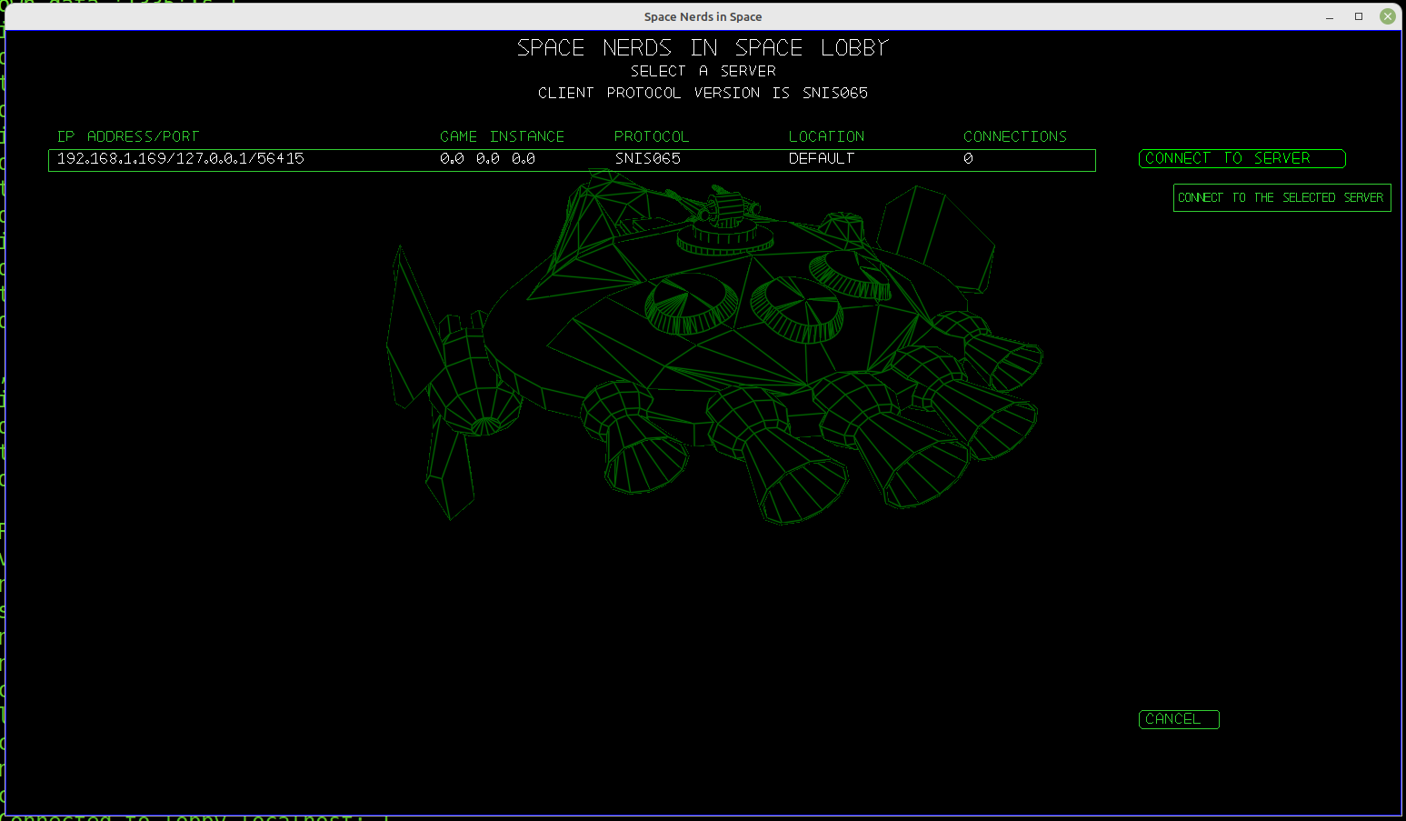
Task: Maximize the Space Nerds in Space window
Action: 1359,16
